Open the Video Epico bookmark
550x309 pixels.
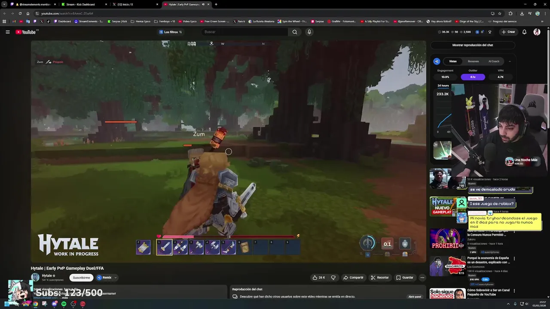pyautogui.click(x=187, y=21)
